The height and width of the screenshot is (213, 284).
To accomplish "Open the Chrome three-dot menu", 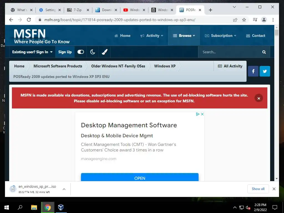I will pyautogui.click(x=273, y=20).
